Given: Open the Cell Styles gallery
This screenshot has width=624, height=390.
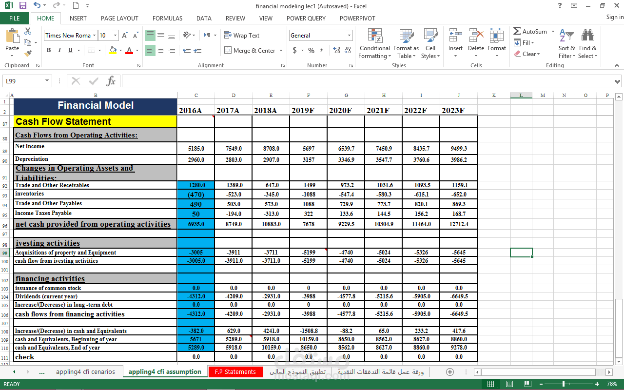Looking at the screenshot, I should tap(430, 43).
